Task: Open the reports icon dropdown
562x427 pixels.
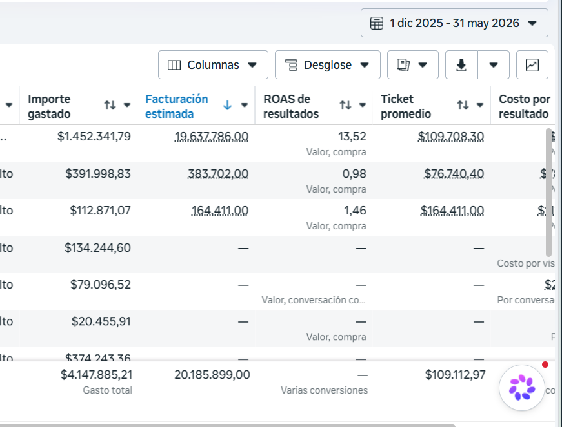Action: (x=412, y=65)
